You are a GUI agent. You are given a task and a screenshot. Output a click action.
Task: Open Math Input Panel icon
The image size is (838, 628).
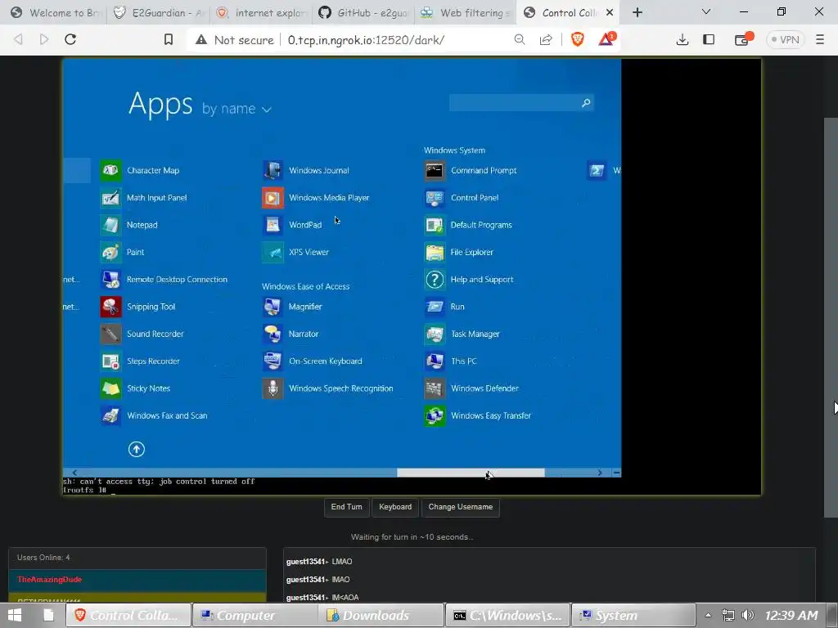click(110, 198)
